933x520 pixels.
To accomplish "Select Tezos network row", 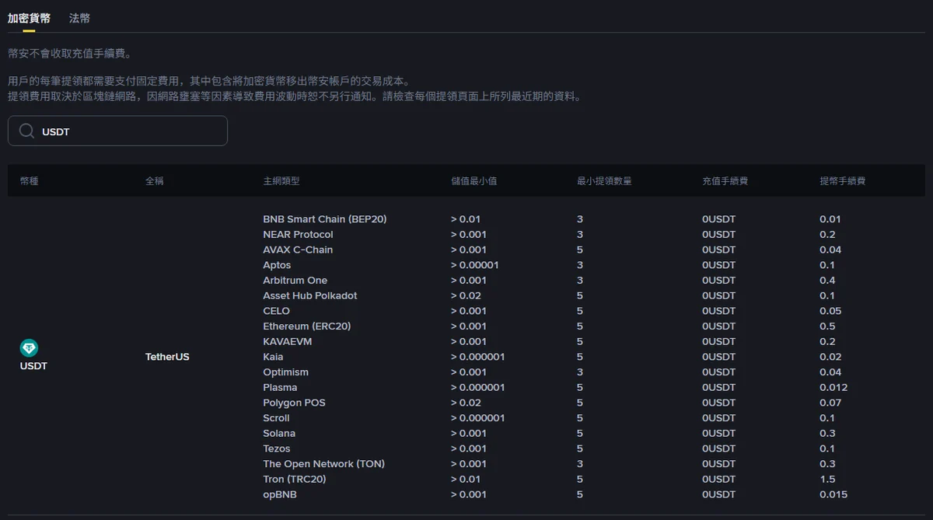I will [x=277, y=448].
